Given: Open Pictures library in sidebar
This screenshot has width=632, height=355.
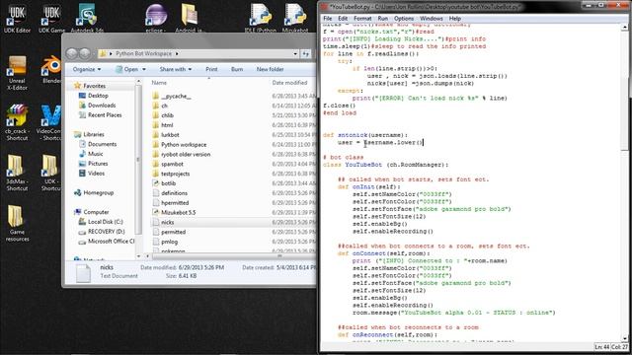Looking at the screenshot, I should (98, 164).
